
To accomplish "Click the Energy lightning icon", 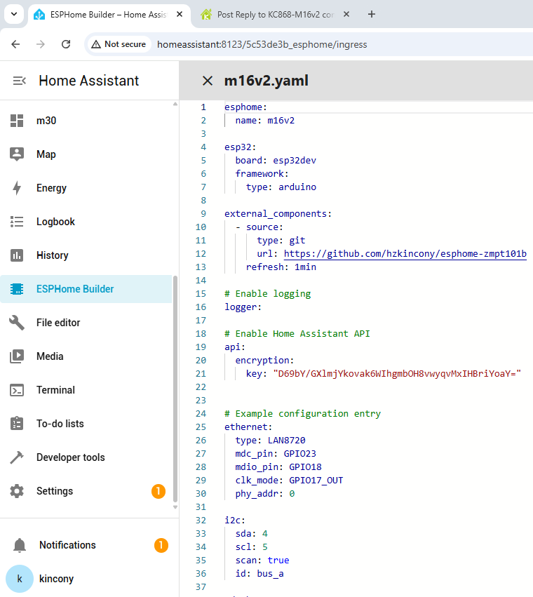I will pos(18,188).
